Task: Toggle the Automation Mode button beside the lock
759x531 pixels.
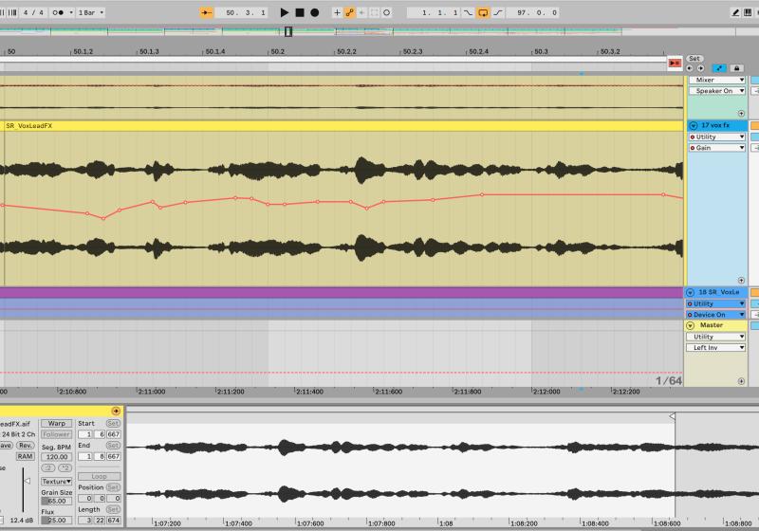Action: click(718, 67)
